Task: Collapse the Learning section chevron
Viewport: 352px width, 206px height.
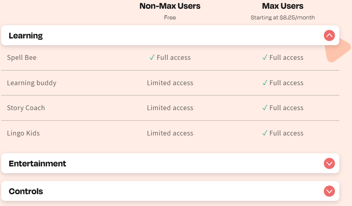Action: pyautogui.click(x=329, y=35)
